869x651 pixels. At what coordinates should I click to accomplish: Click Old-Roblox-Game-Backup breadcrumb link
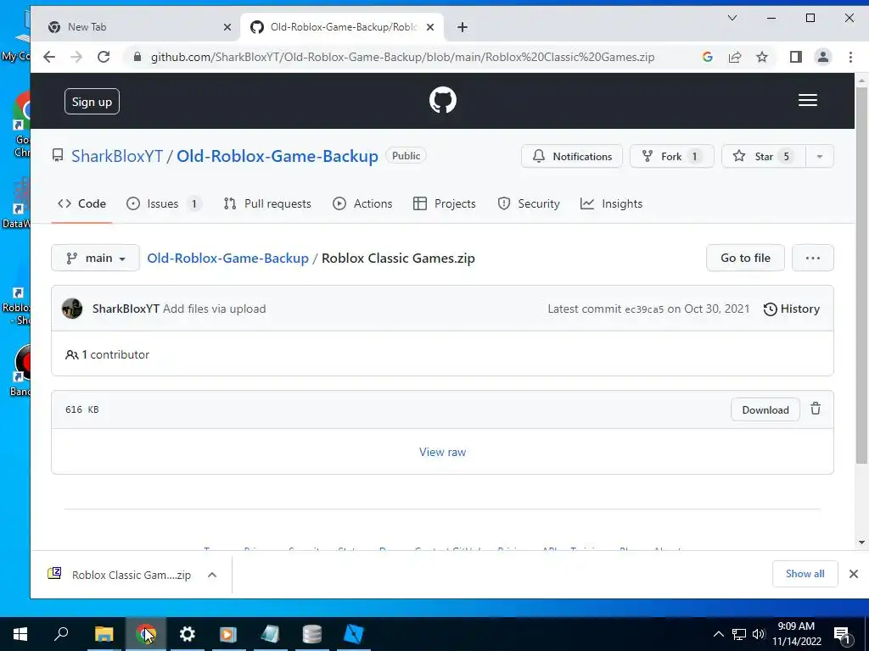[227, 258]
